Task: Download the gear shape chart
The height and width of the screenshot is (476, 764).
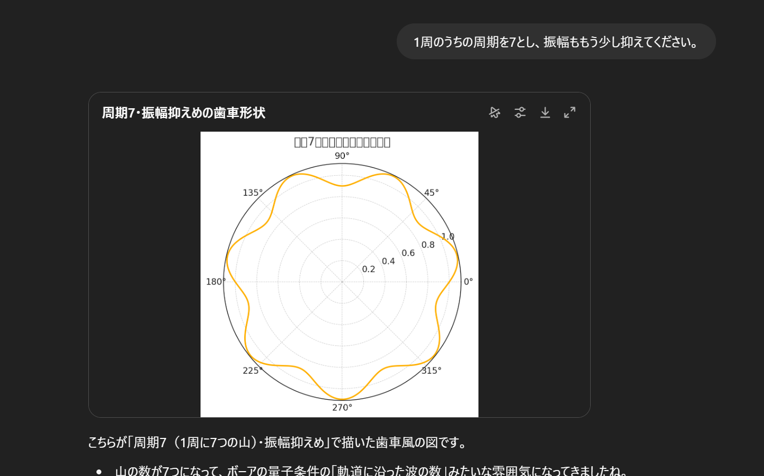Action: [x=545, y=113]
